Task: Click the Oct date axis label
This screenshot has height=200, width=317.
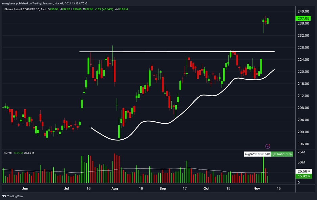Action: 206,188
